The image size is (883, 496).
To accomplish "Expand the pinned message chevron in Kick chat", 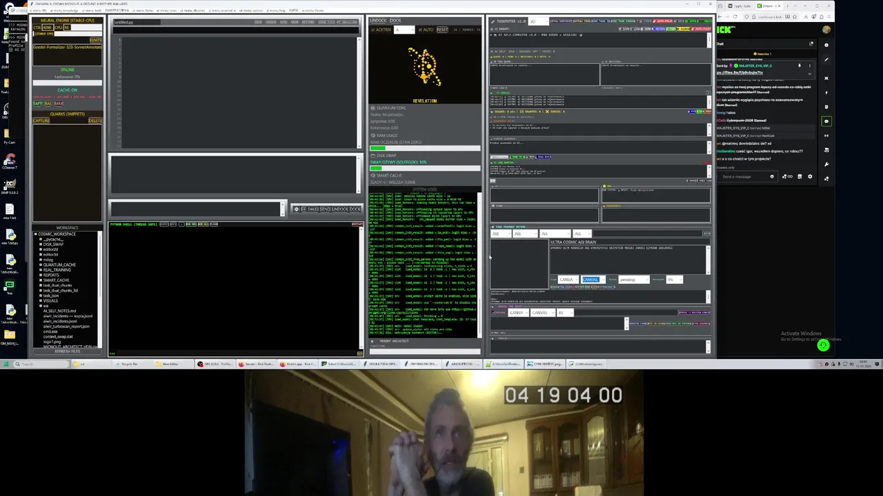I will coord(810,74).
